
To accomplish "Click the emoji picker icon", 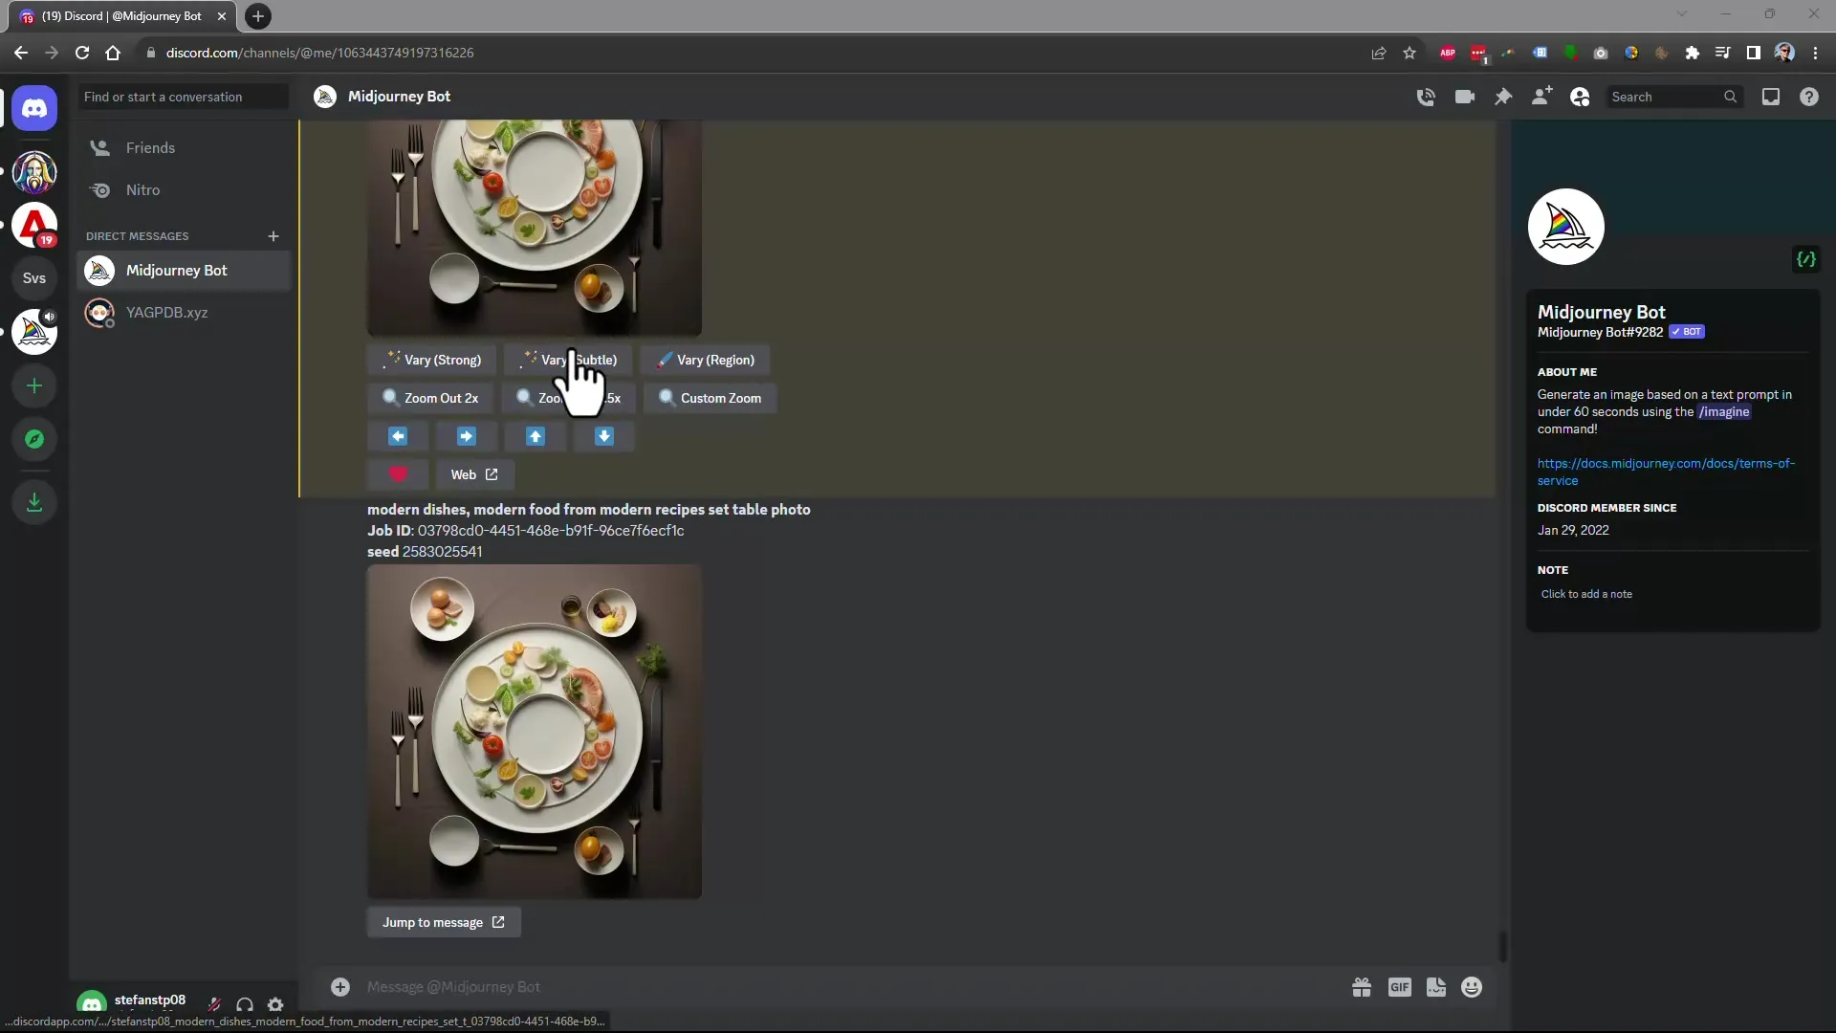I will coord(1473,986).
